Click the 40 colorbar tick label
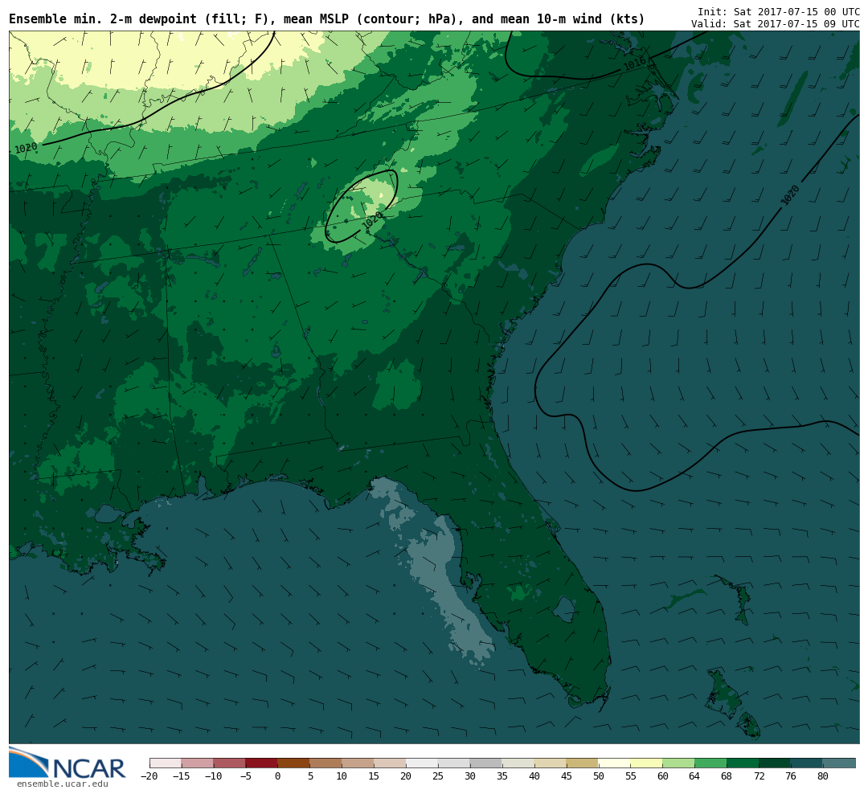The image size is (868, 794). click(534, 776)
